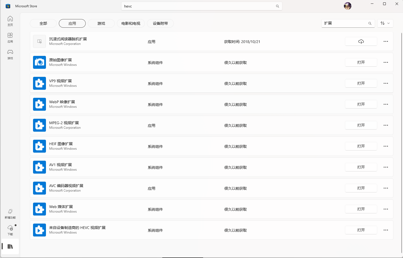
Task: Select the 设备附带 filter tab
Action: click(160, 23)
